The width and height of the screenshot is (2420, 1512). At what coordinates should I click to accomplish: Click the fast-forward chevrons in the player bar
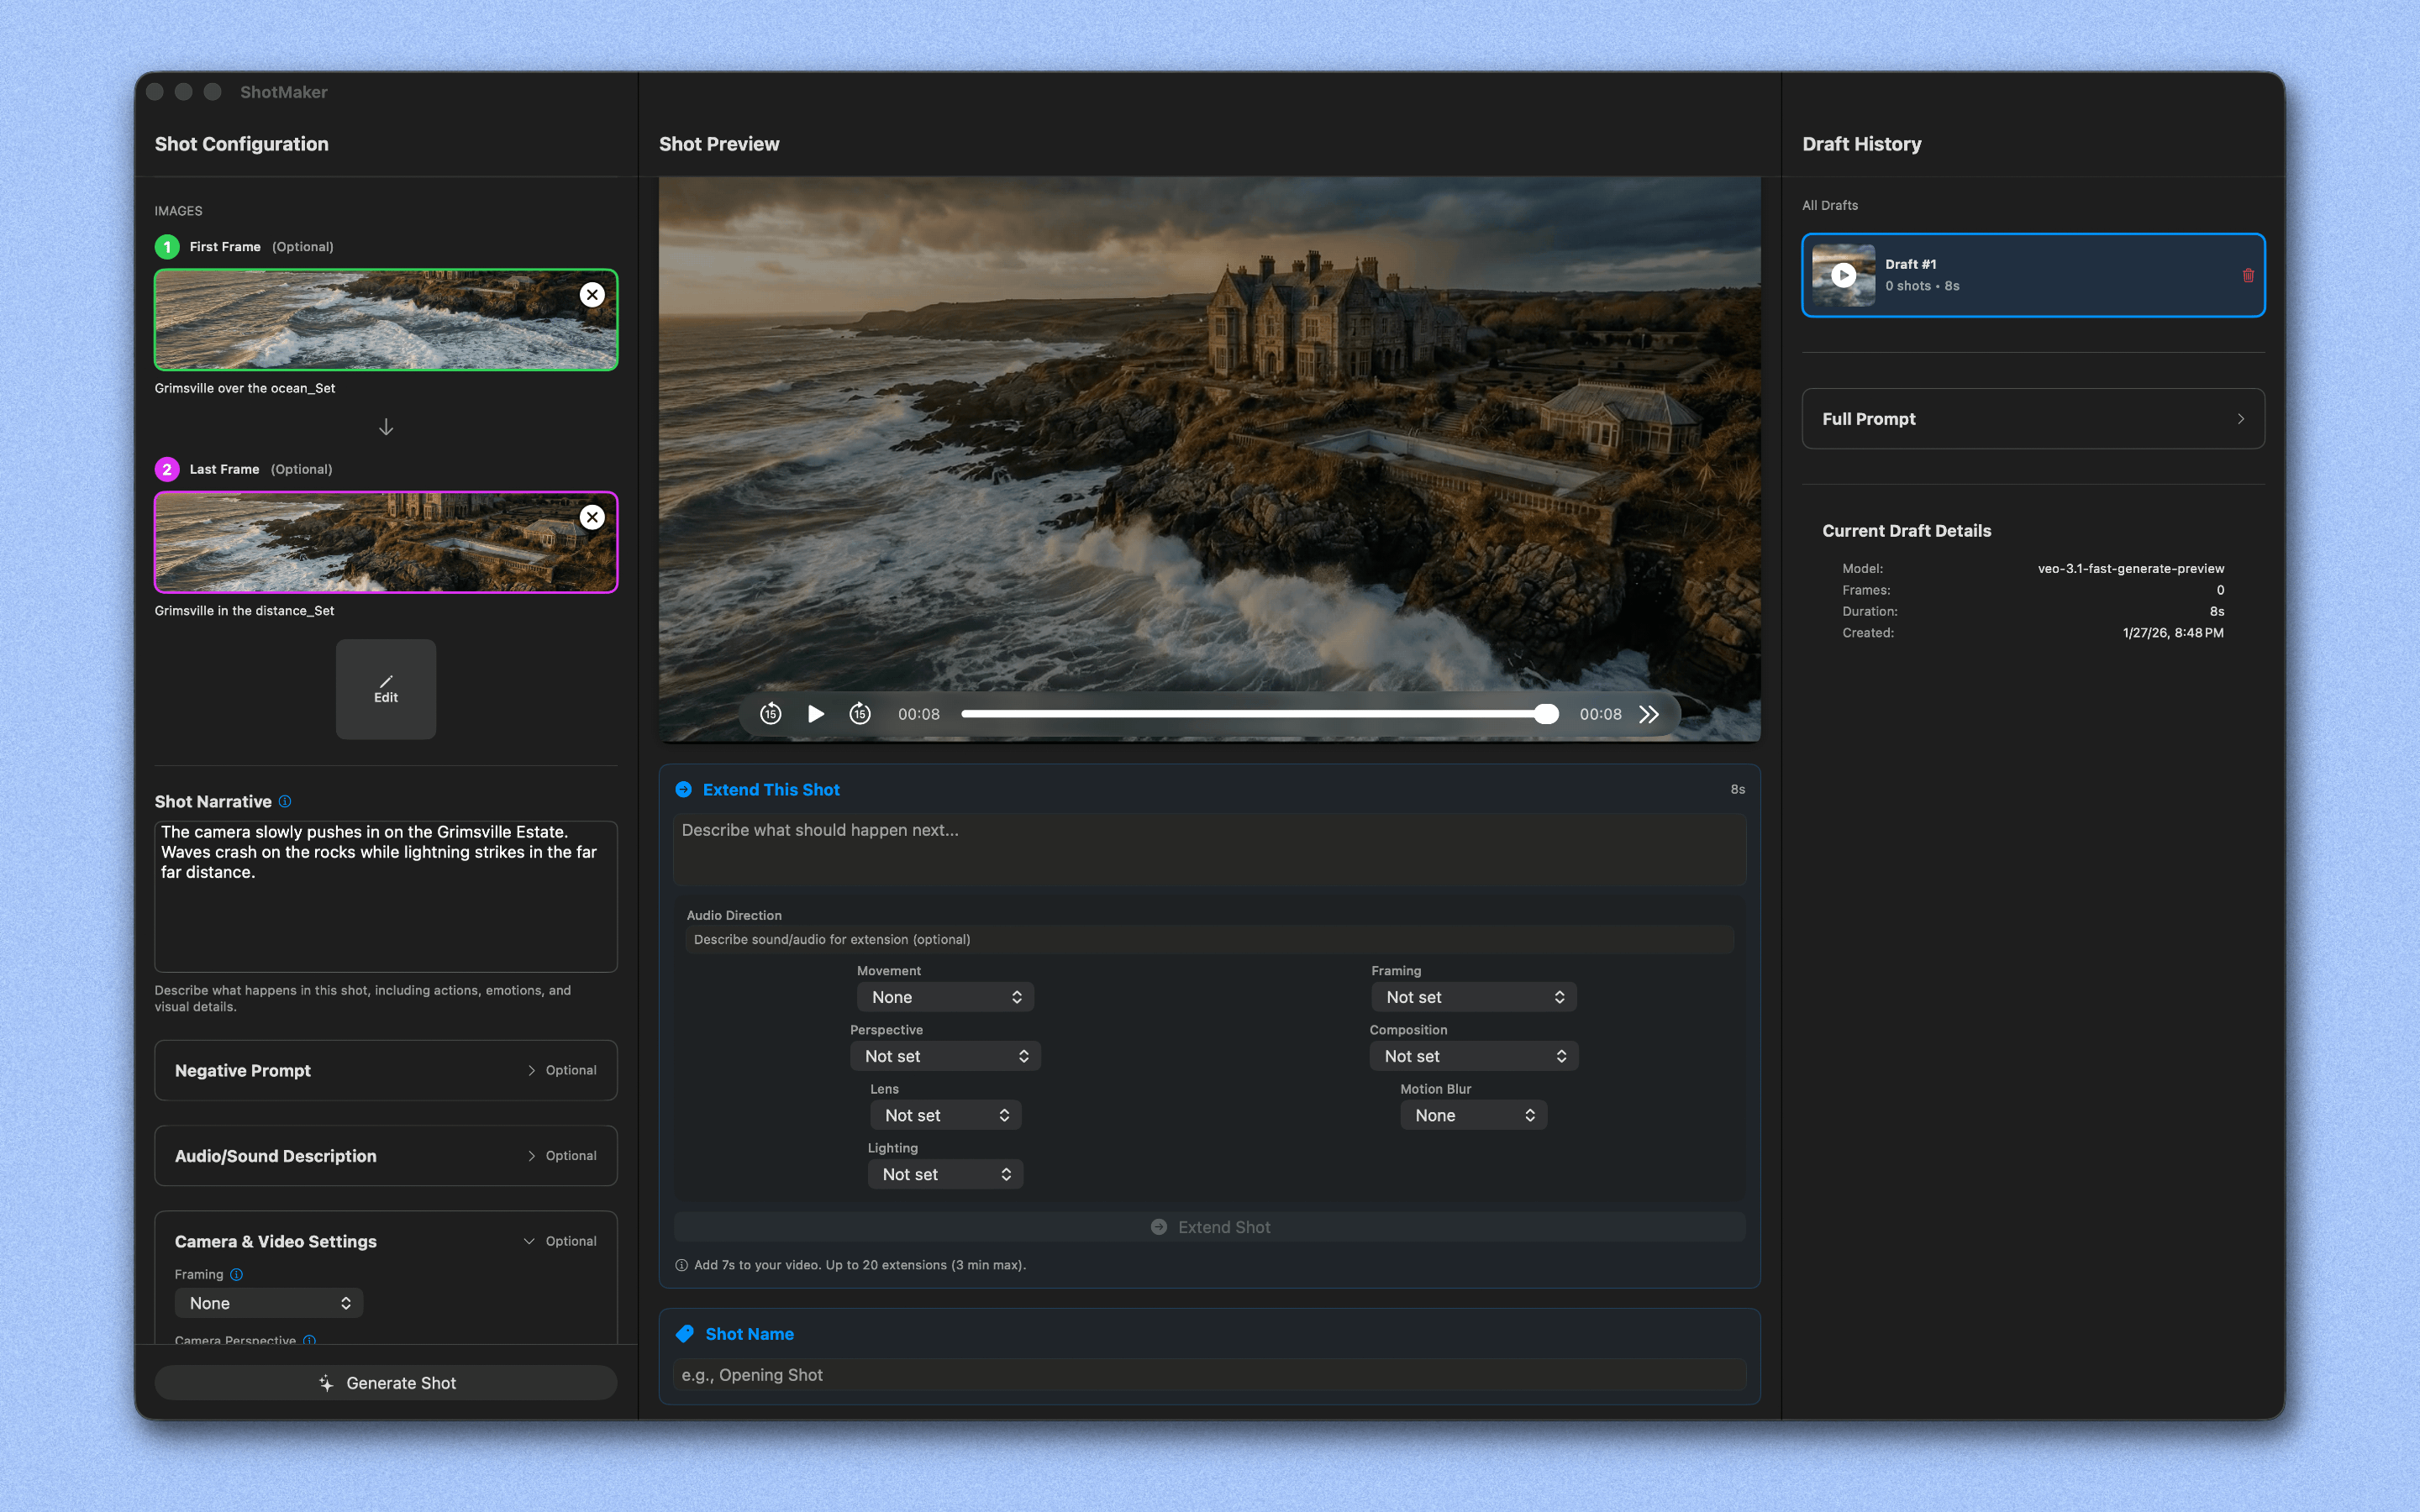click(x=1648, y=713)
